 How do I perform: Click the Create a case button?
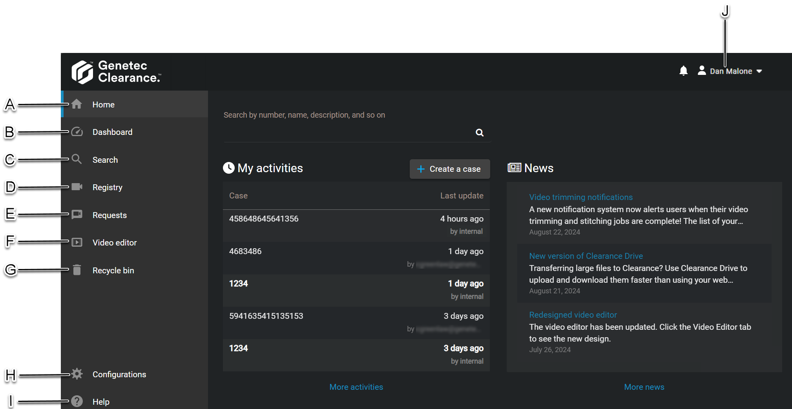pos(450,169)
